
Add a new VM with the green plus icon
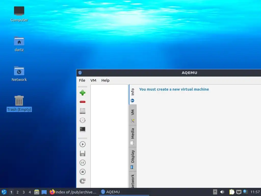pyautogui.click(x=83, y=93)
